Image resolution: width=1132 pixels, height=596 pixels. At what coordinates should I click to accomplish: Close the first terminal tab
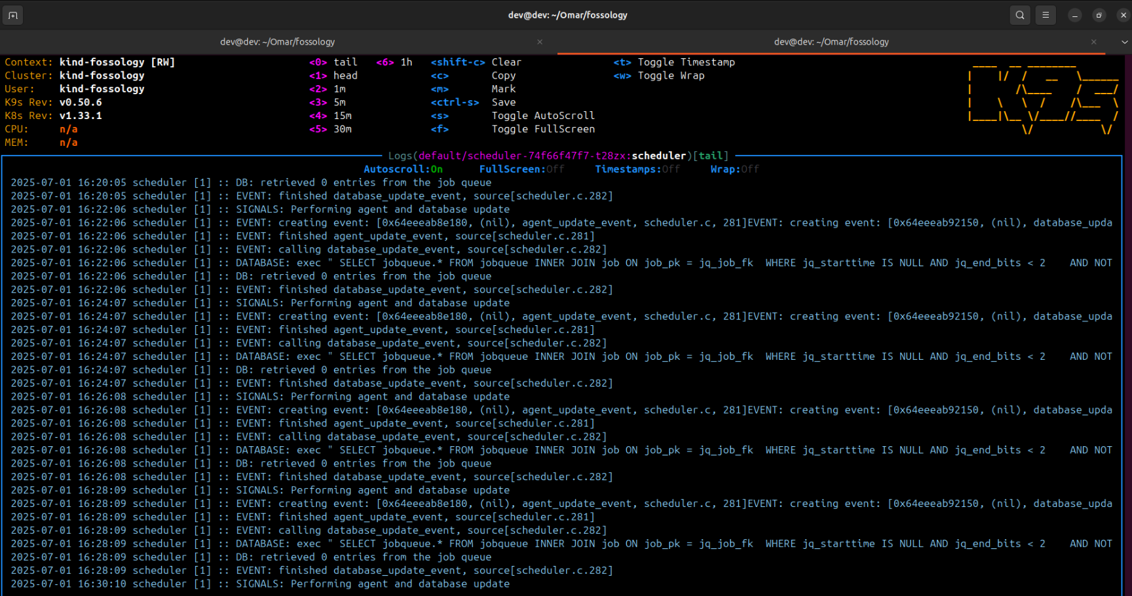point(540,42)
